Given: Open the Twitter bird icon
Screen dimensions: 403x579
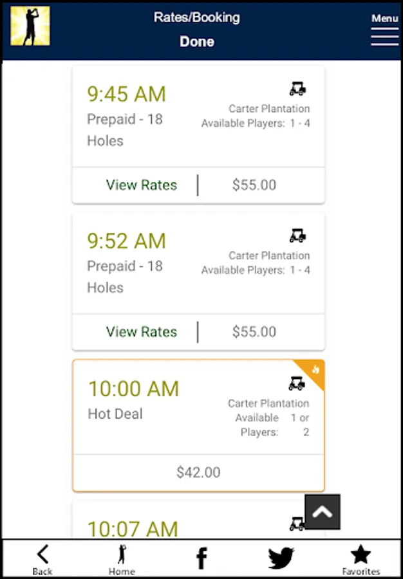Looking at the screenshot, I should point(281,558).
